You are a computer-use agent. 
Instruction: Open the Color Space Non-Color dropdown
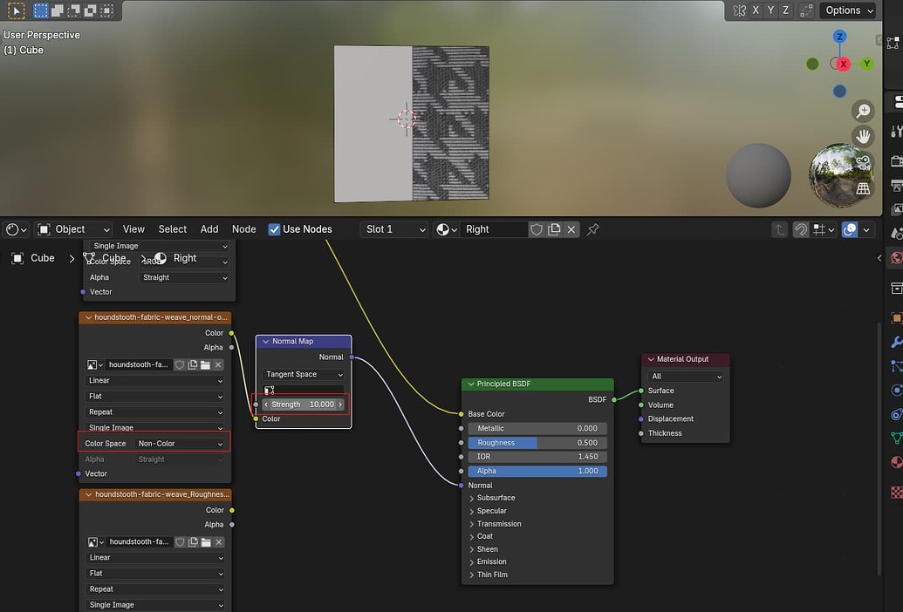tap(181, 442)
